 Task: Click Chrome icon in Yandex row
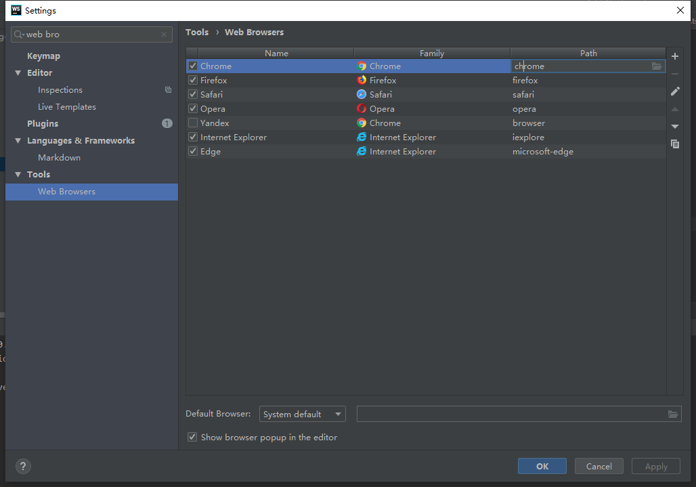(x=362, y=123)
